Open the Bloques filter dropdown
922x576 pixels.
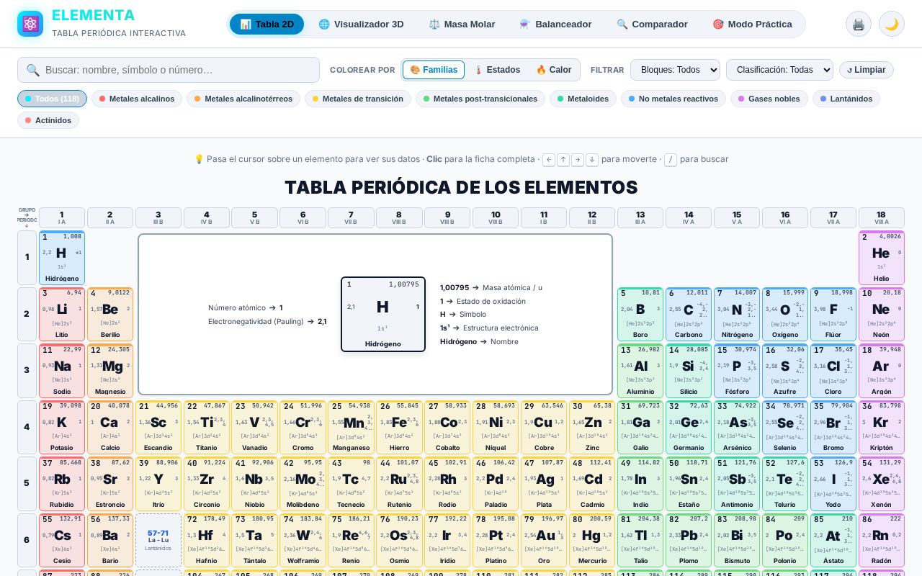pos(675,70)
